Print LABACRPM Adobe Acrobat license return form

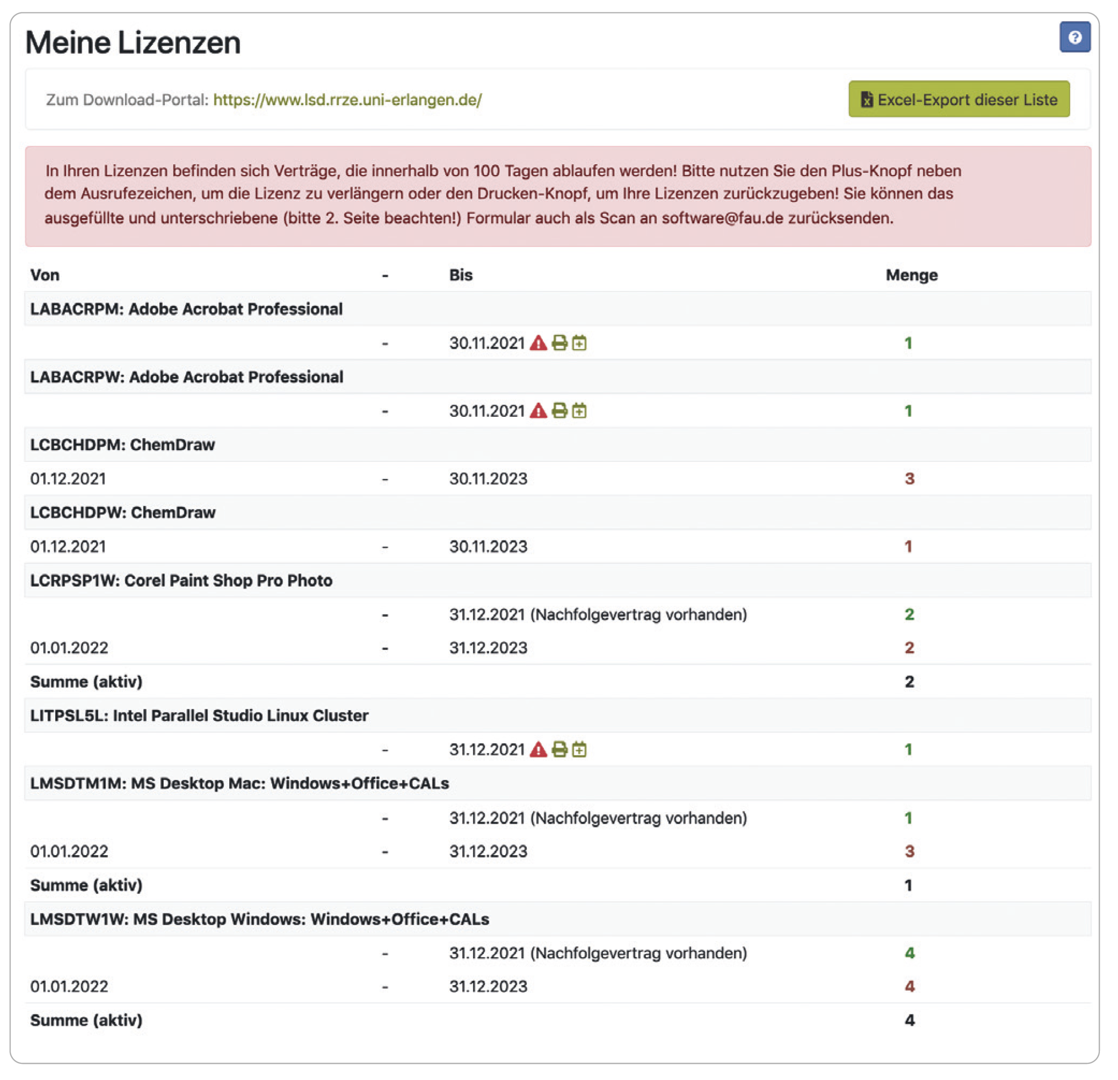click(559, 344)
